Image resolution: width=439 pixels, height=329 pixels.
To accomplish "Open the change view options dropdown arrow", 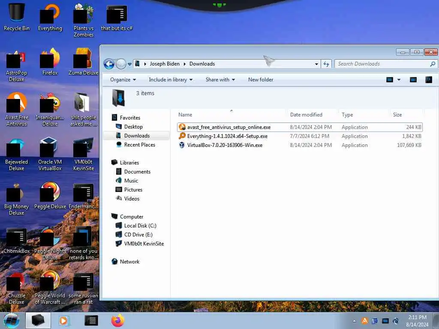I will tap(399, 80).
